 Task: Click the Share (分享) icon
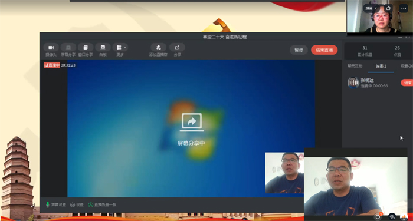pyautogui.click(x=177, y=47)
